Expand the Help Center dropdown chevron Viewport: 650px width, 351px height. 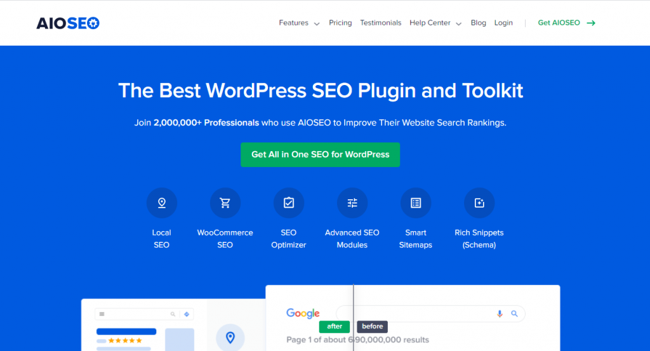coord(458,23)
